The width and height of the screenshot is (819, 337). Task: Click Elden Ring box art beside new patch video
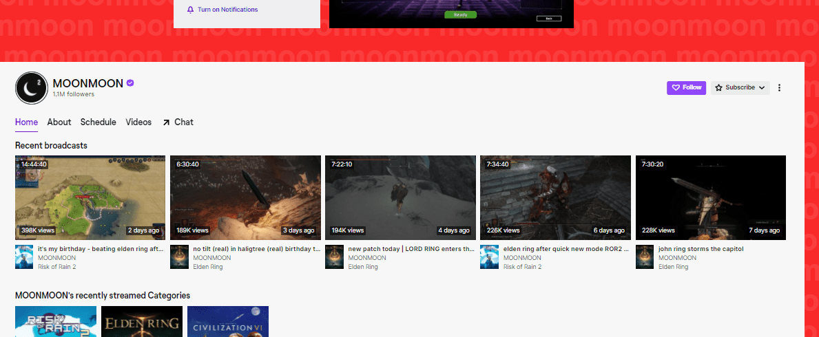point(334,257)
